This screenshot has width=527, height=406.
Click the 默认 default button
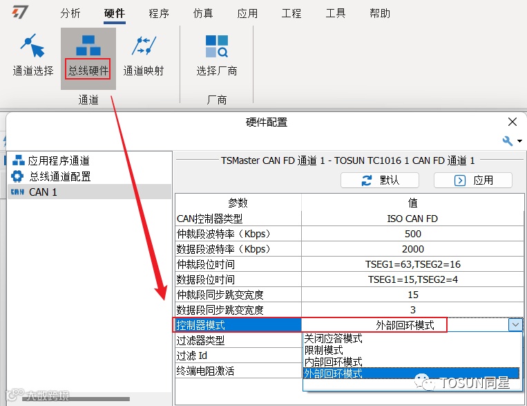tap(380, 180)
